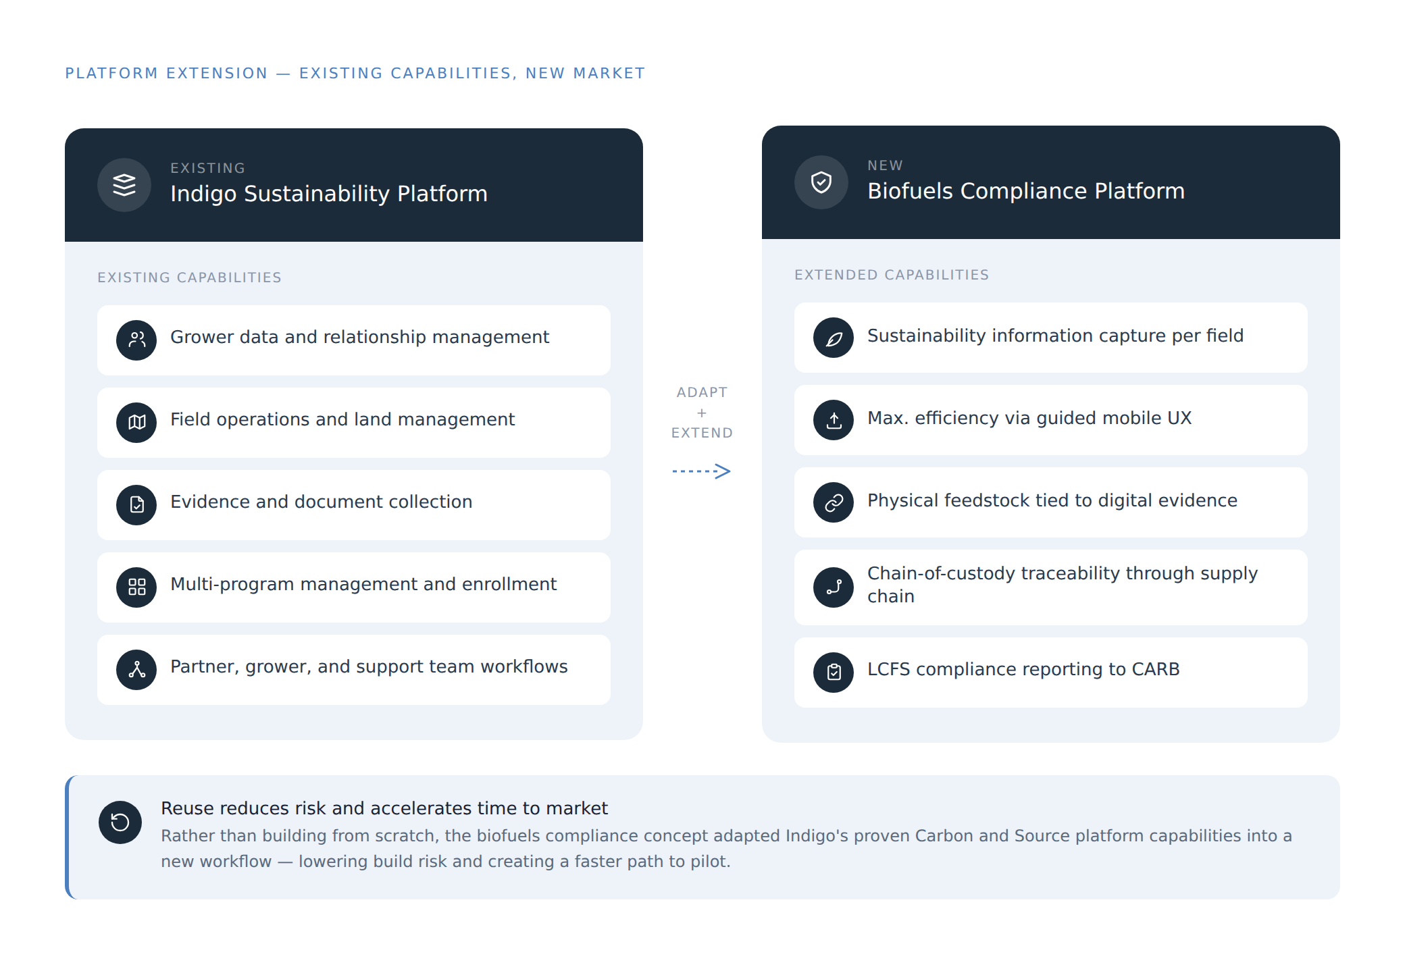Select 'Chain-of-custody traceability through supply chain' text
Image resolution: width=1405 pixels, height=971 pixels.
click(1063, 585)
